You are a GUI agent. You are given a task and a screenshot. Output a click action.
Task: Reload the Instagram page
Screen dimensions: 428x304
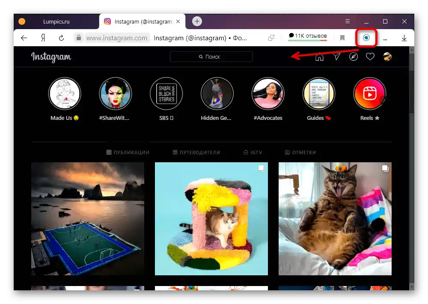coord(61,38)
